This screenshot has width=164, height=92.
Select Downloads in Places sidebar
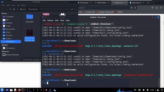coord(11,41)
